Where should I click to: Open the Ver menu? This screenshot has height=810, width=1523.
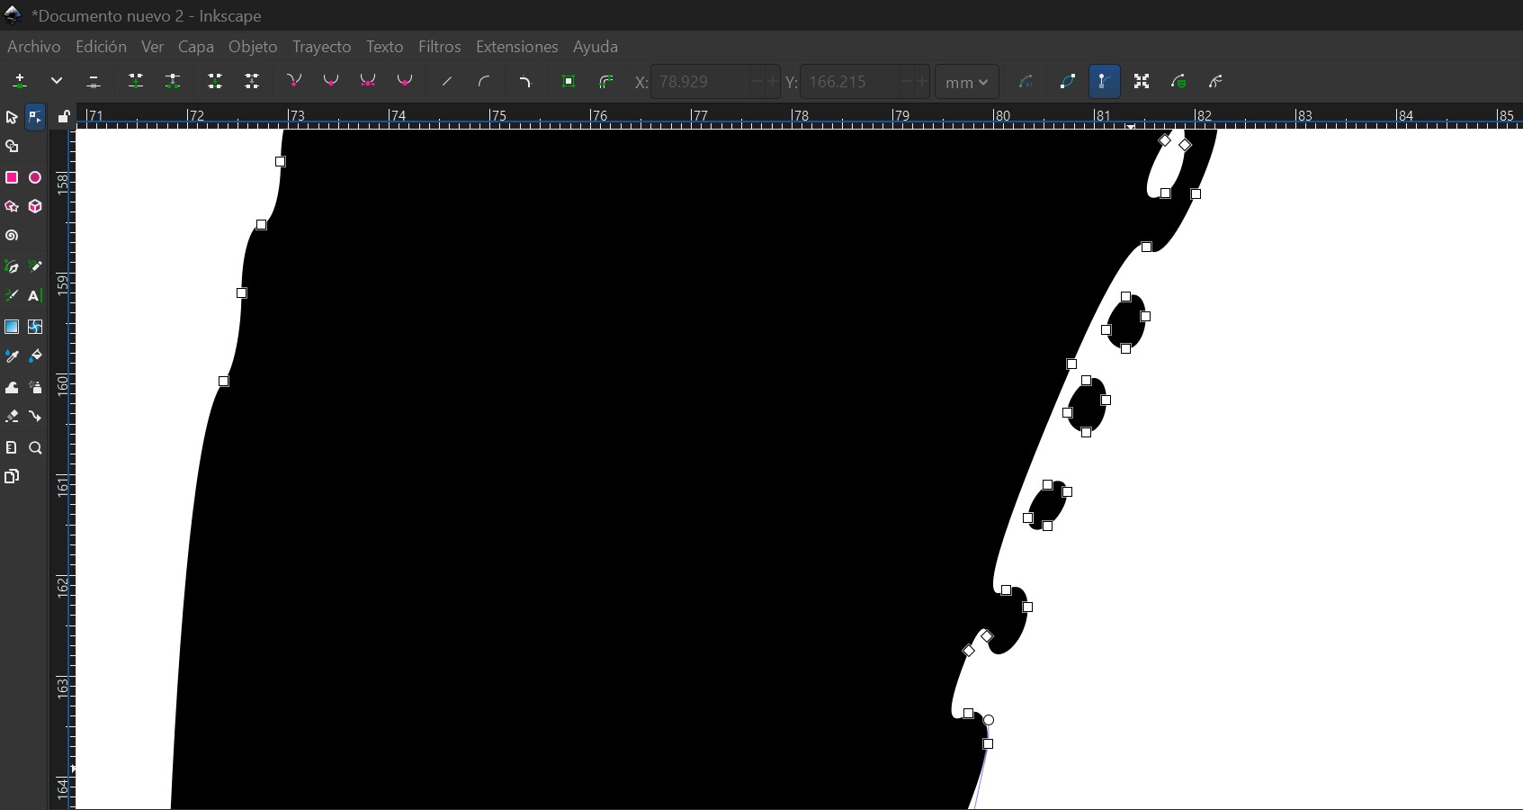153,47
